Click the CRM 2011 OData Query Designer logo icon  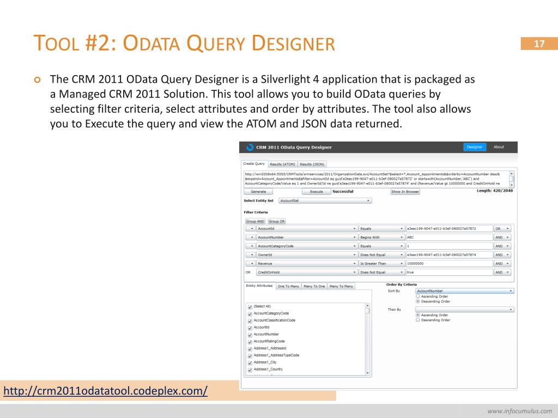pos(250,147)
